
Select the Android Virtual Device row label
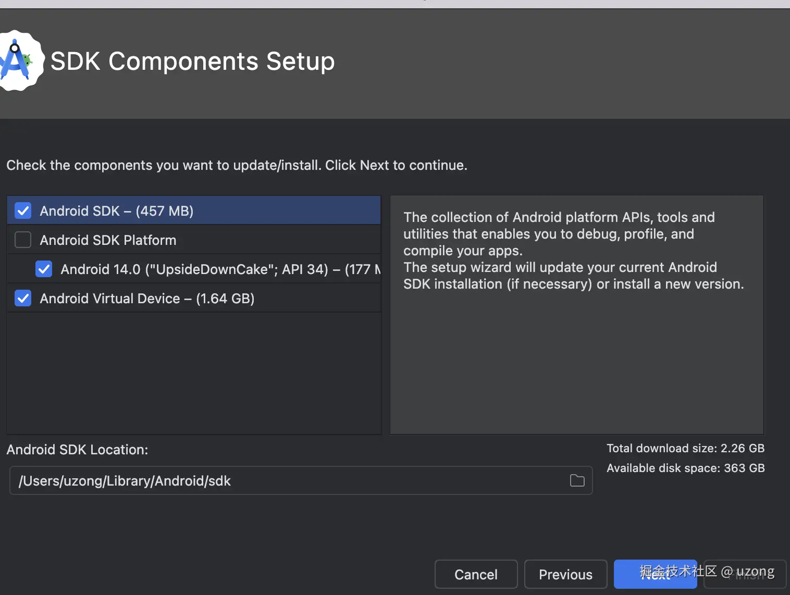147,299
